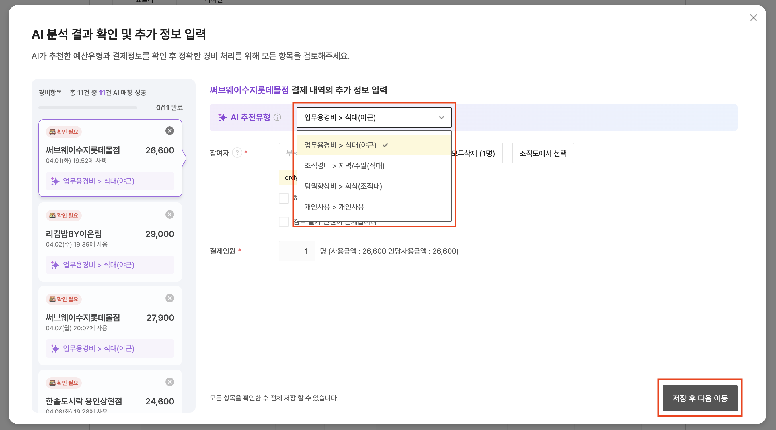The image size is (776, 430).
Task: Select the 리김밥BY이은림 29,000 expense card
Action: [110, 242]
